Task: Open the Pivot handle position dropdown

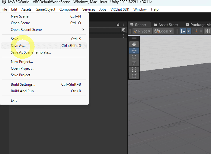Action: tap(142, 31)
